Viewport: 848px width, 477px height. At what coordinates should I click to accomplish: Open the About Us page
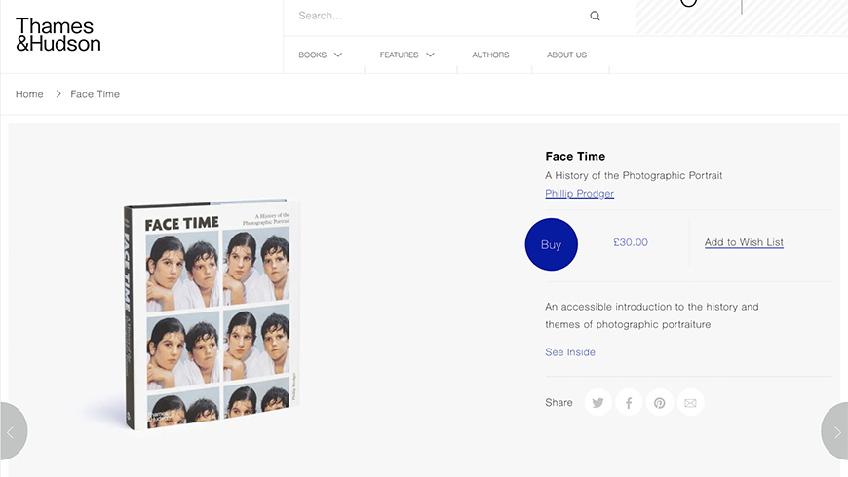click(566, 55)
